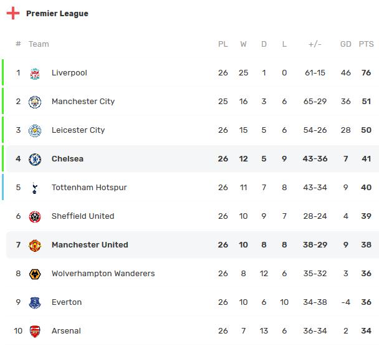Click the Arsenal cannon crest

[35, 331]
